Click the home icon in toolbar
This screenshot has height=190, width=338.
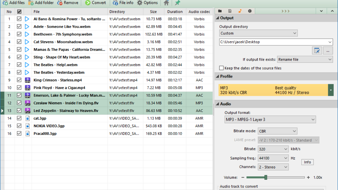click(166, 3)
